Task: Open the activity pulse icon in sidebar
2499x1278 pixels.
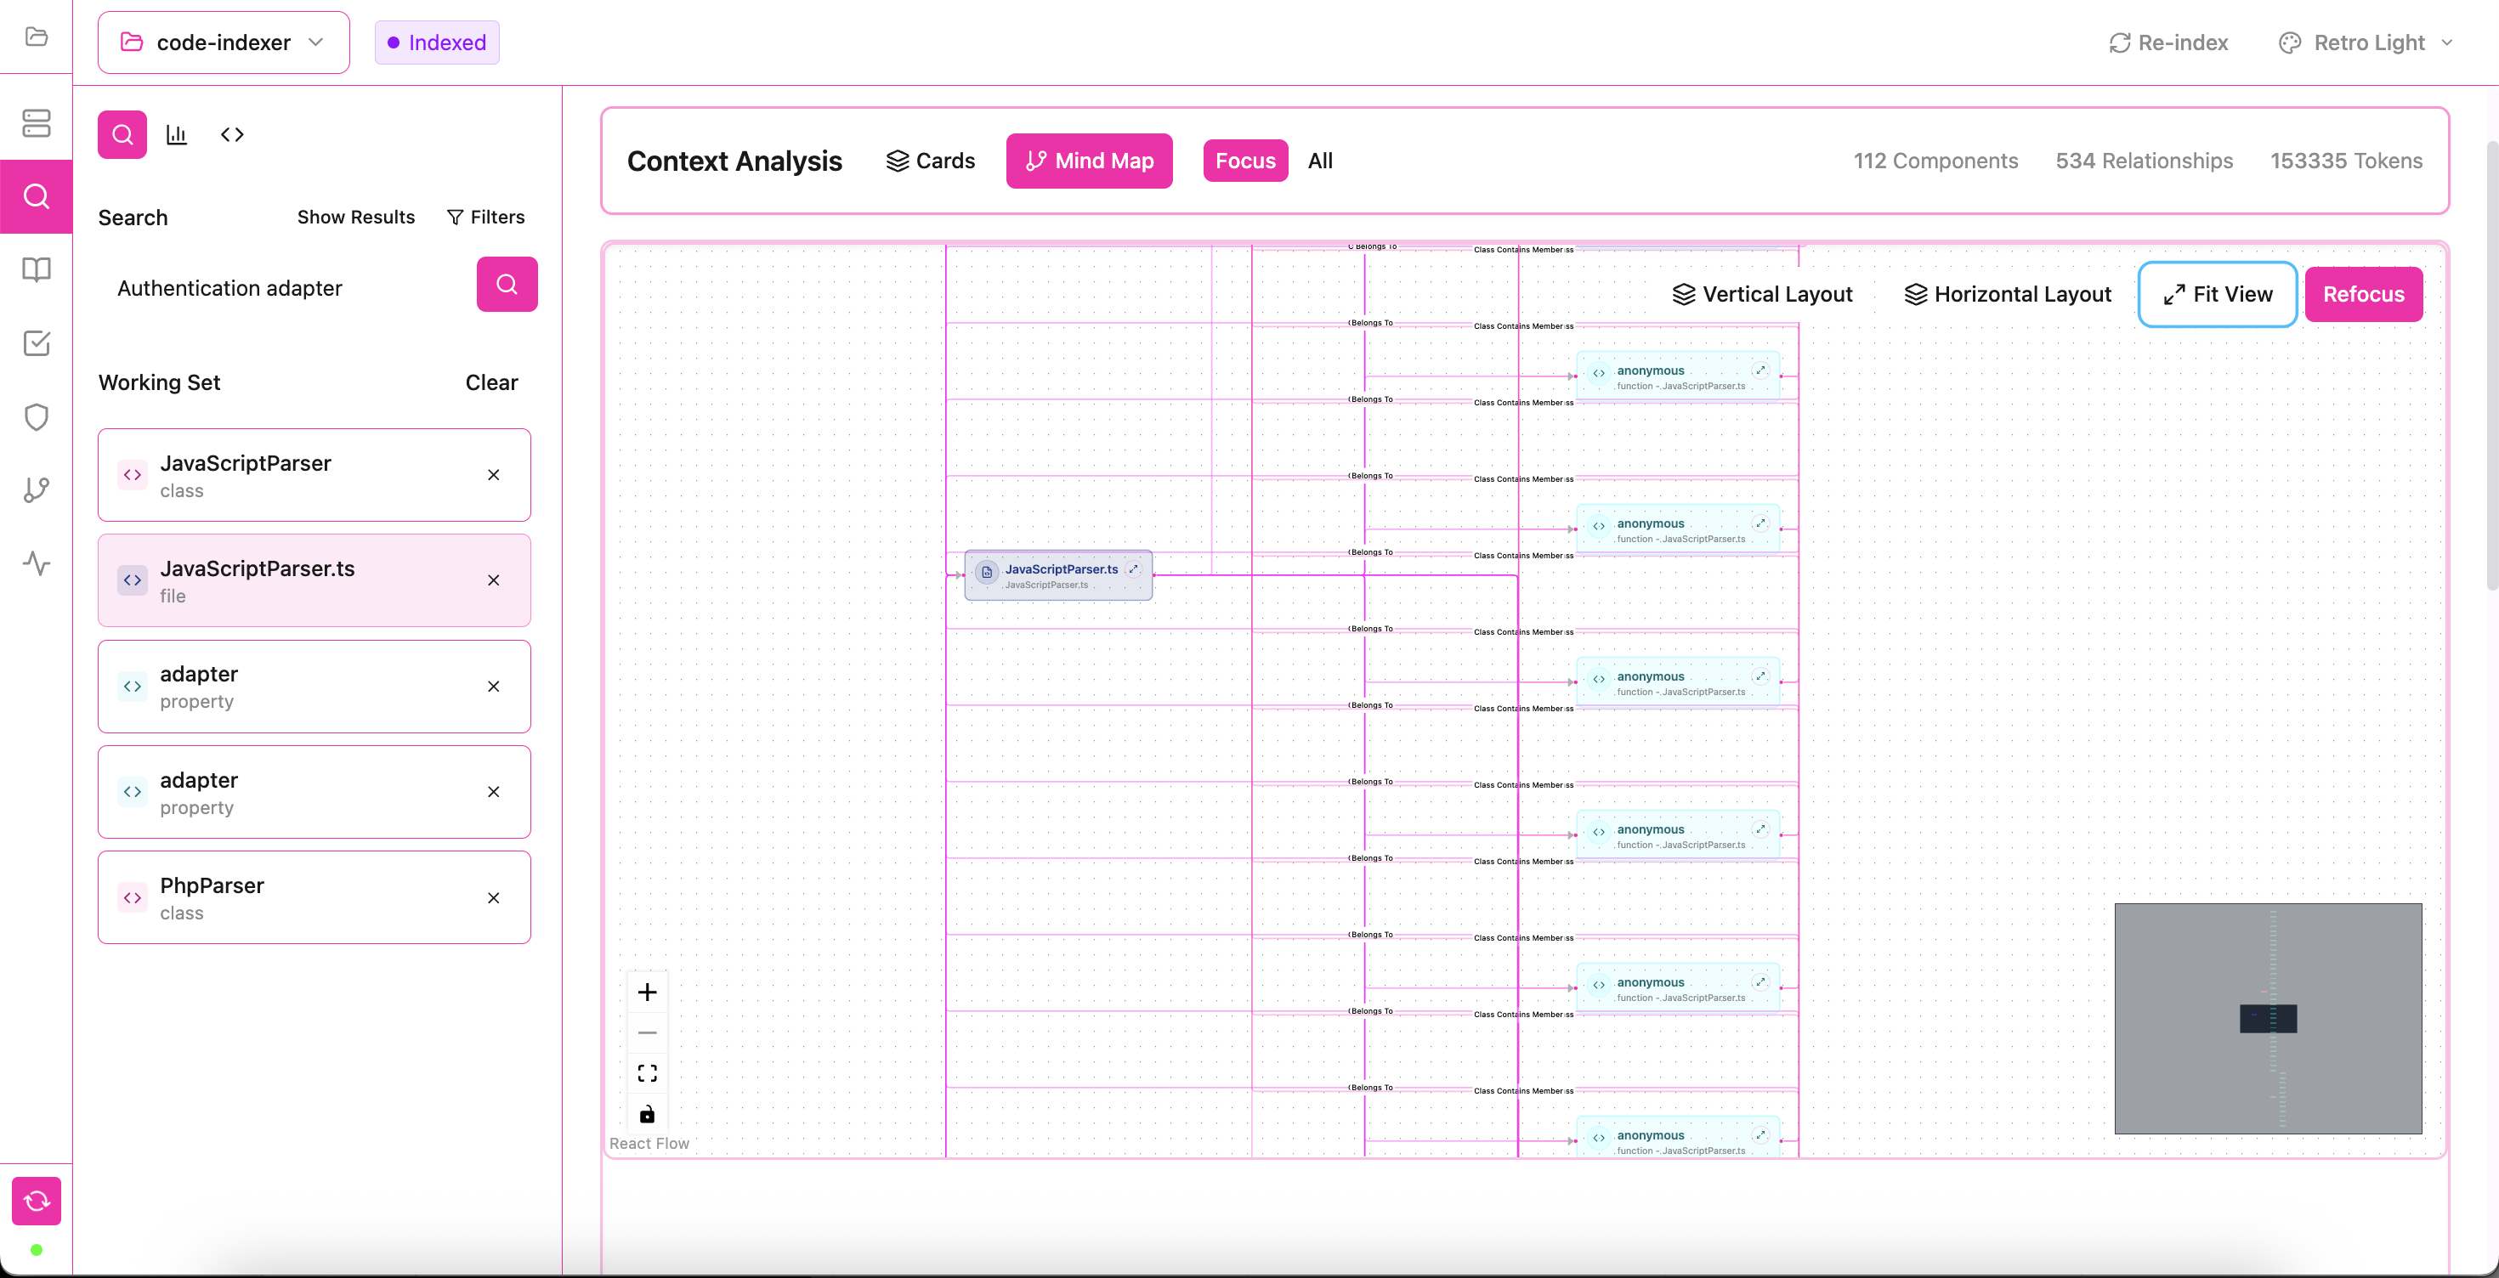Action: pos(36,563)
